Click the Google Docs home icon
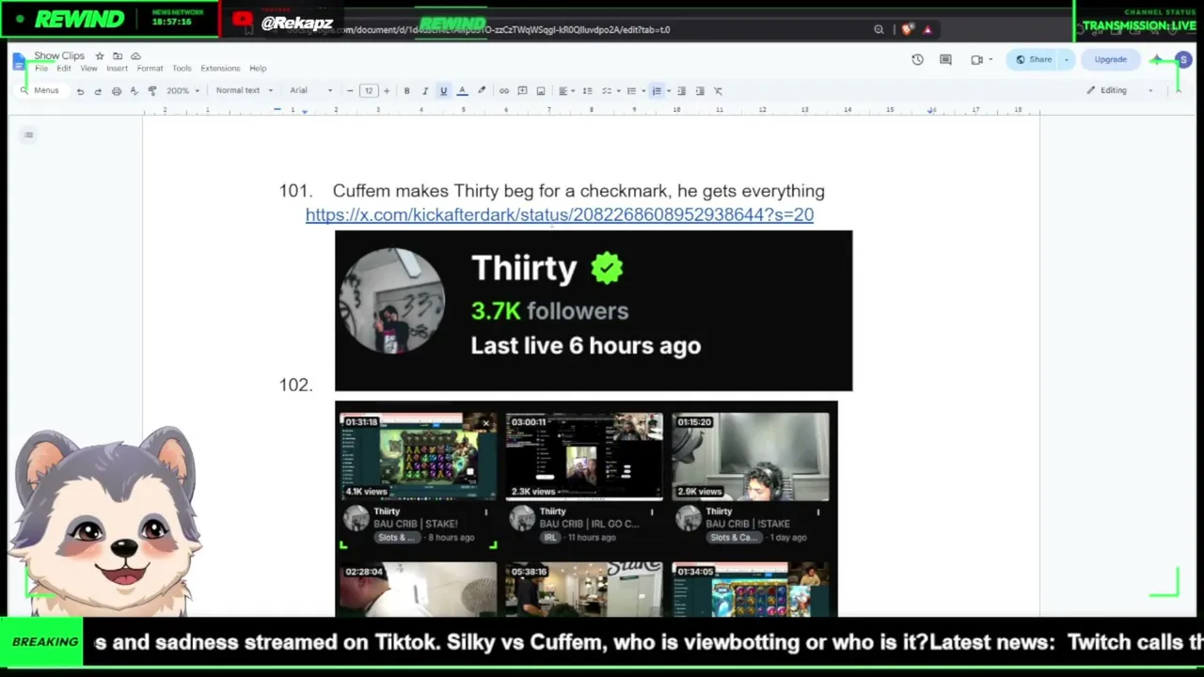Image resolution: width=1204 pixels, height=677 pixels. point(19,62)
